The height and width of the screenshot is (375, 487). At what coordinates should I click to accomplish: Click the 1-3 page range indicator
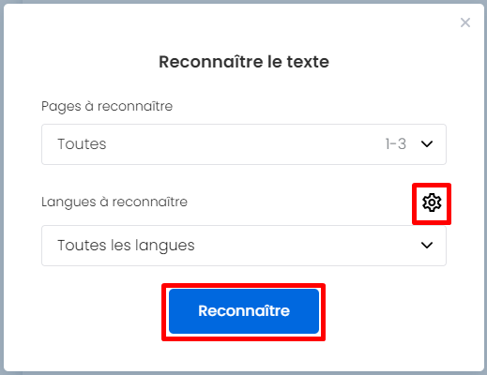(396, 144)
